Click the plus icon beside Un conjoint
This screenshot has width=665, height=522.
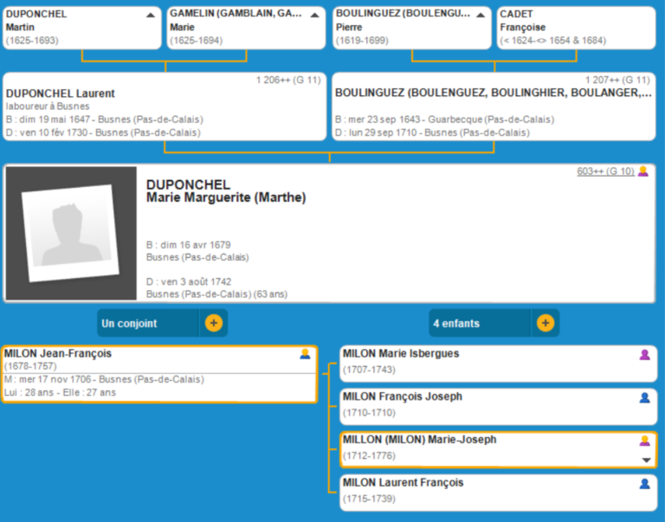(214, 323)
